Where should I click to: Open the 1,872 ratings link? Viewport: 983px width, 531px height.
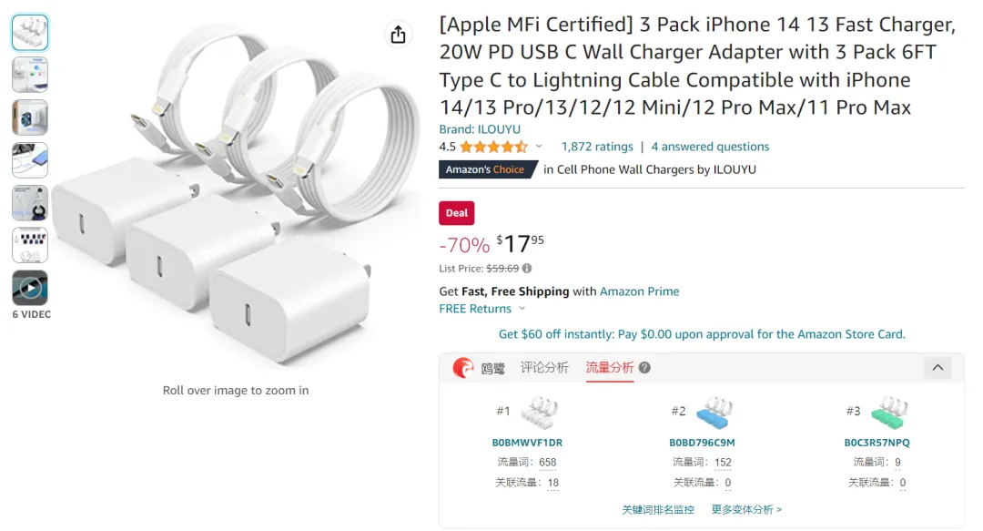tap(597, 147)
